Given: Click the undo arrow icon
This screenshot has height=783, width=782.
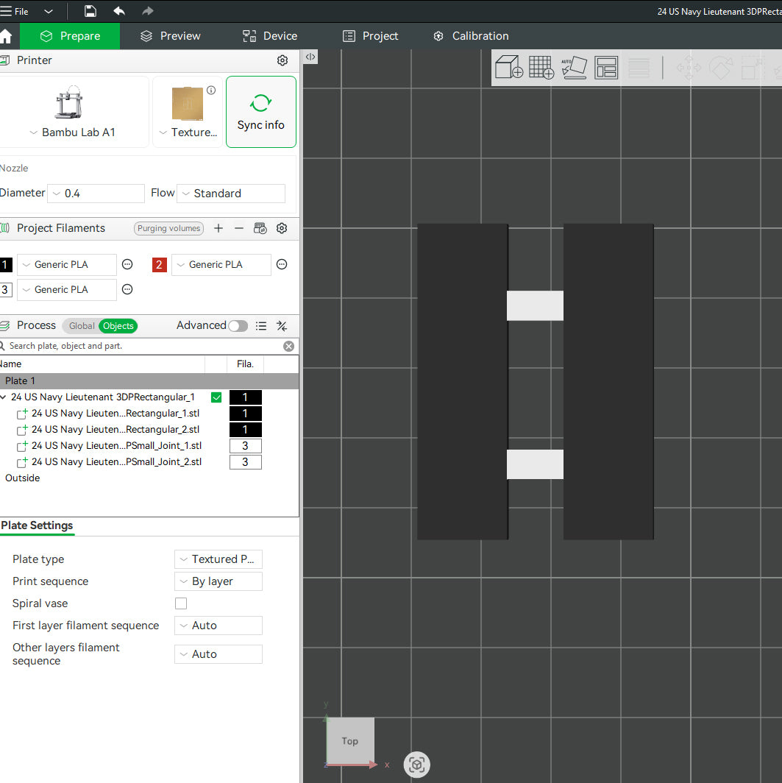Looking at the screenshot, I should click(x=118, y=11).
